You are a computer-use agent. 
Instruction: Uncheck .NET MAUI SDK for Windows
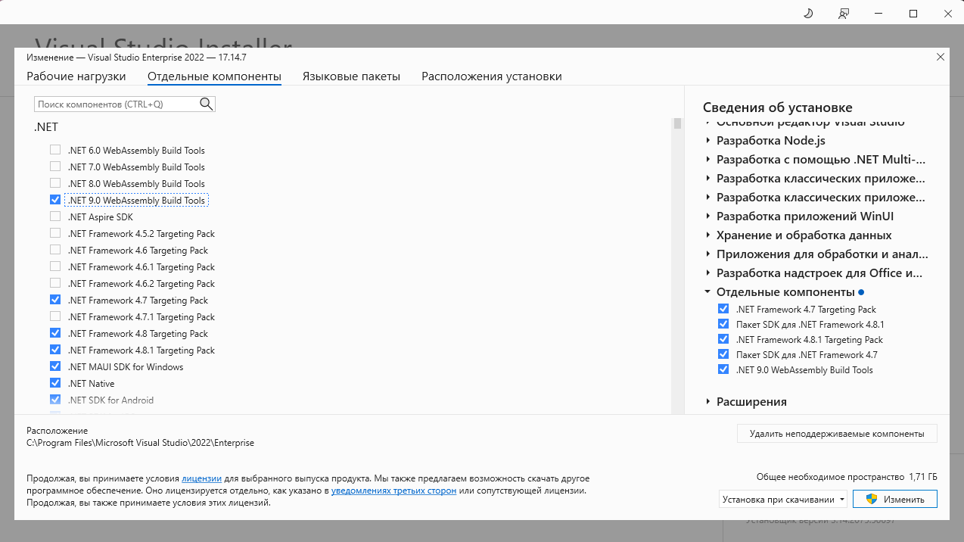[x=55, y=367]
